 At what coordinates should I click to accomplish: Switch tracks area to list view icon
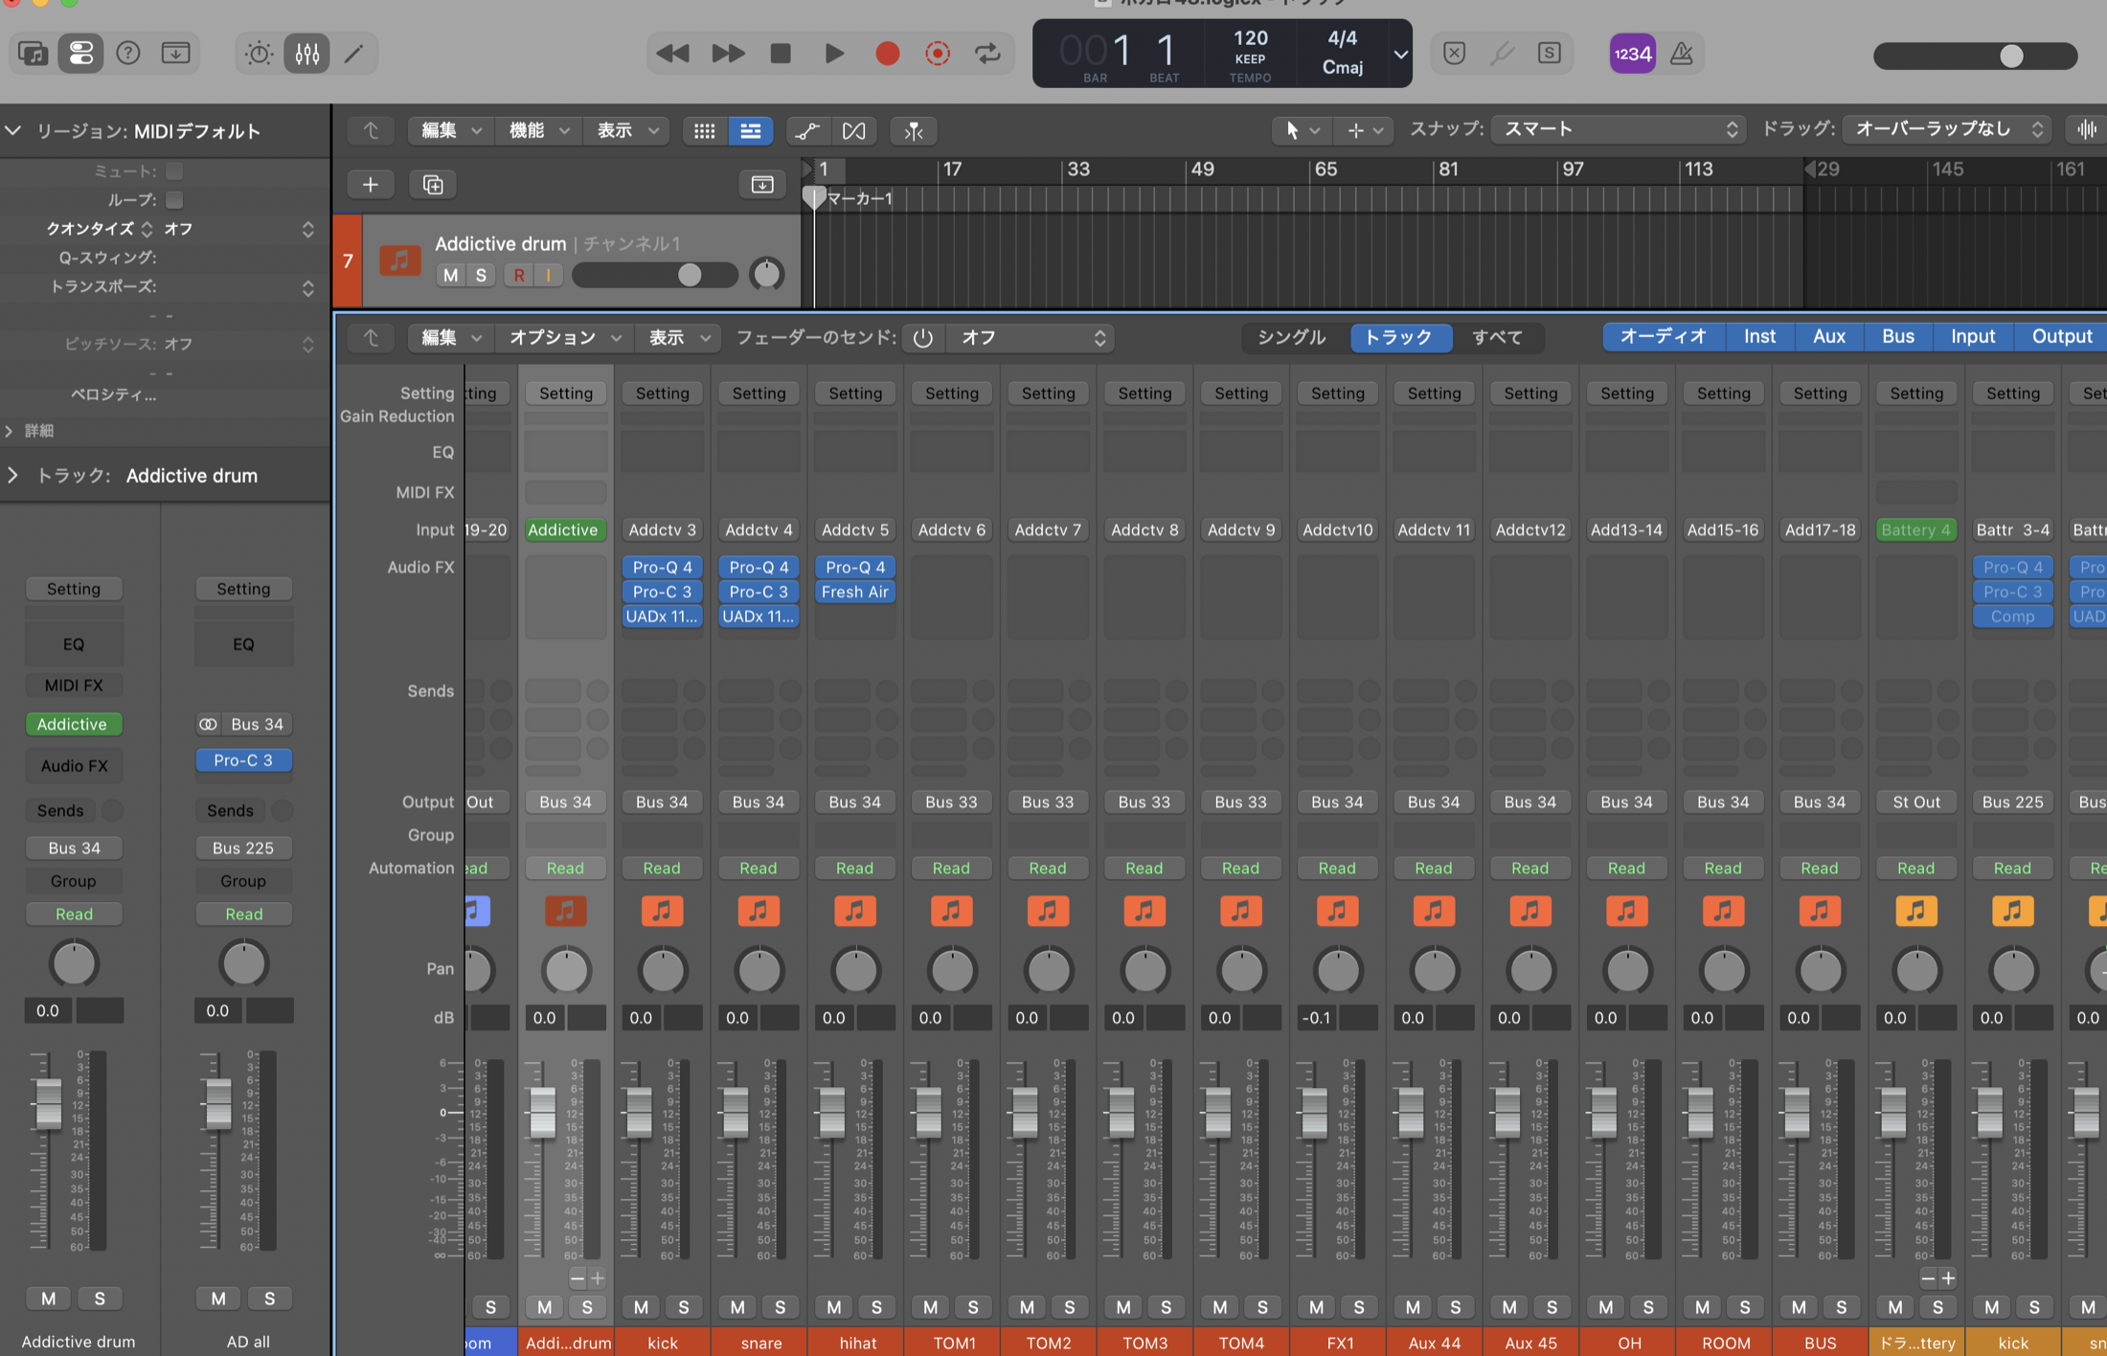[751, 130]
